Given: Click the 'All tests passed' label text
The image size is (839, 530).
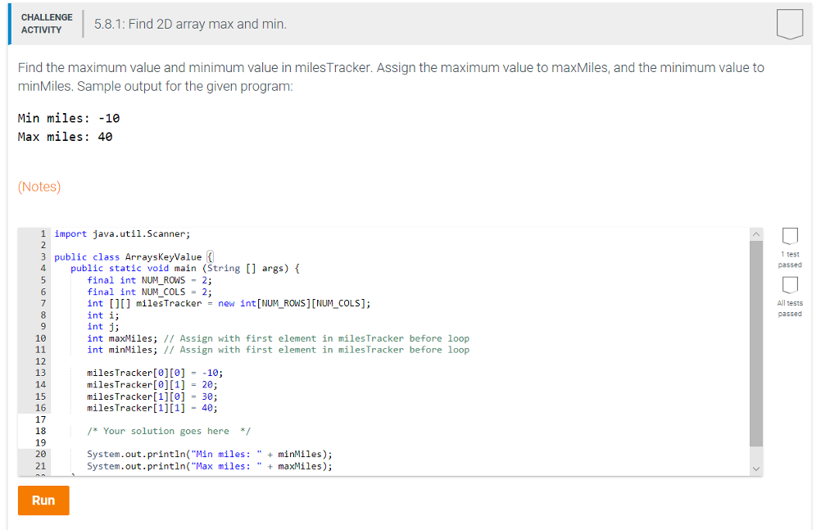Looking at the screenshot, I should (789, 308).
